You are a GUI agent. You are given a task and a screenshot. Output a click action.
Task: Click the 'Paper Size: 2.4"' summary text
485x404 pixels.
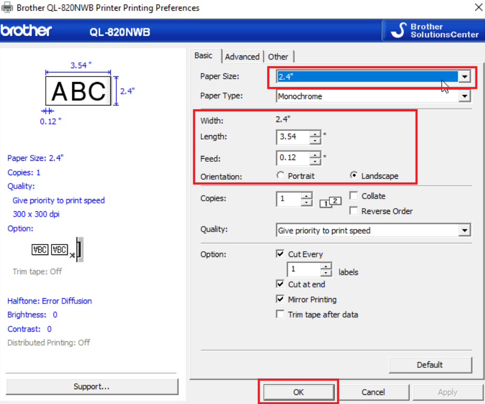35,158
